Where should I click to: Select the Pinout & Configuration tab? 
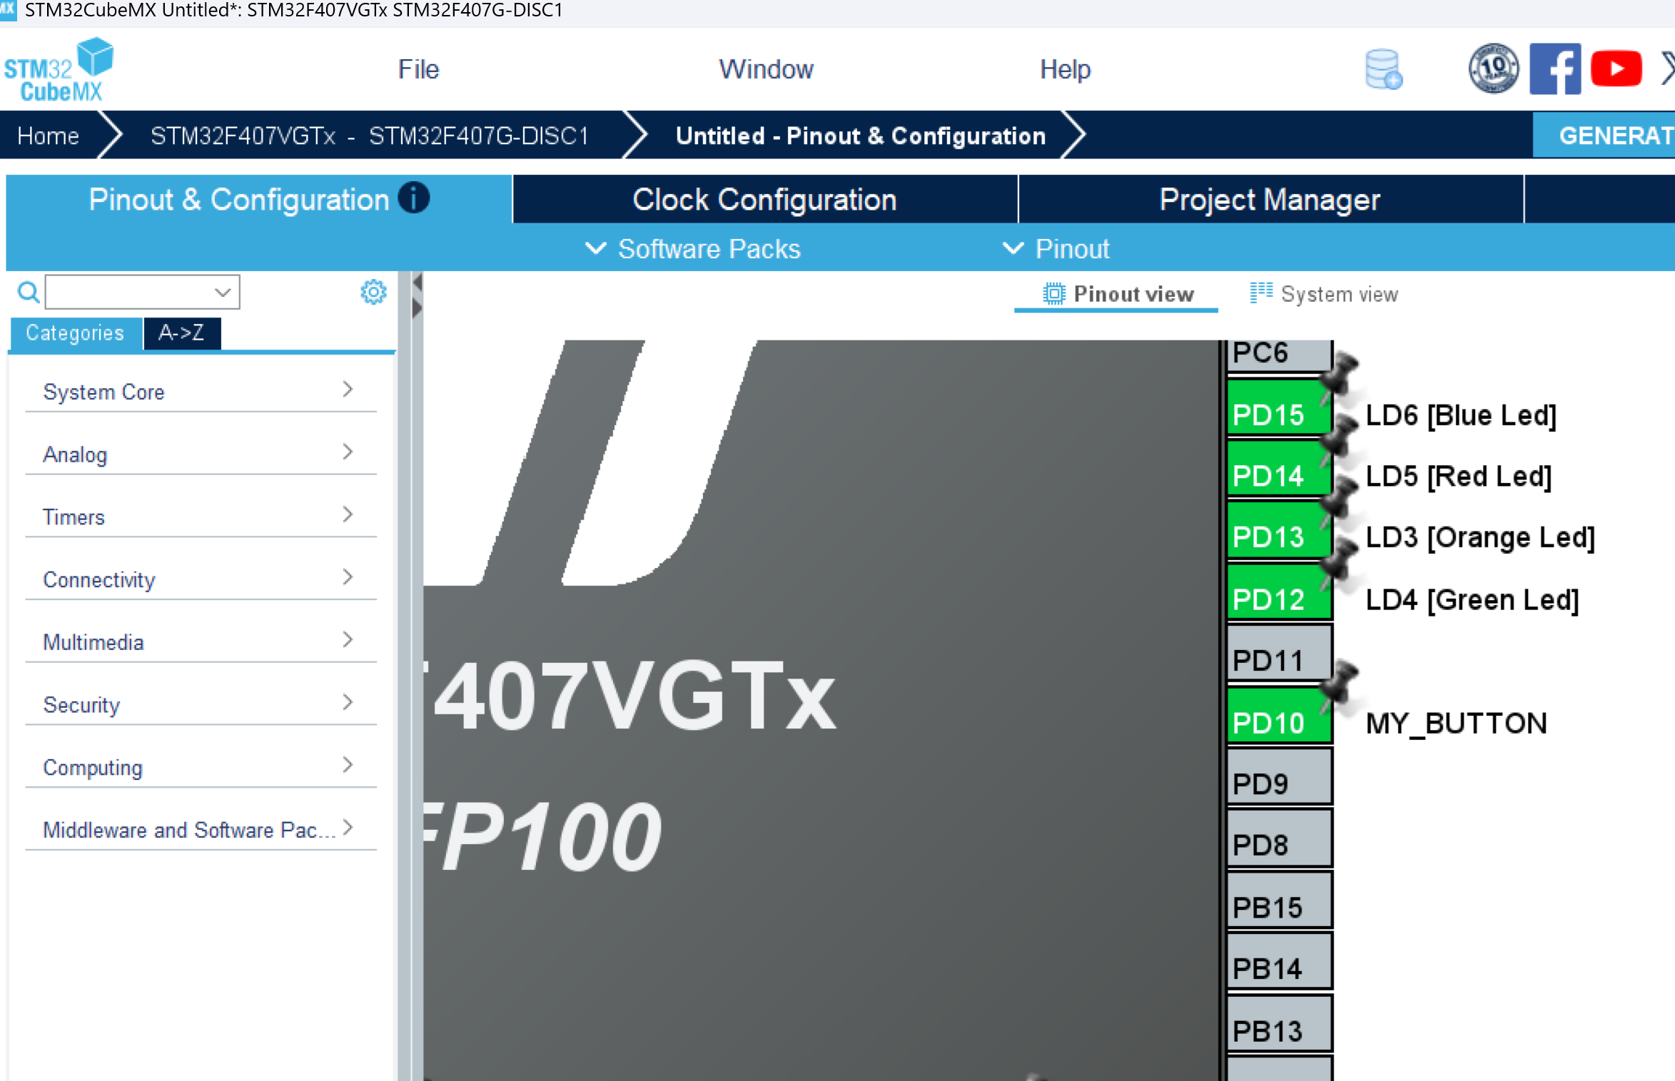[x=258, y=199]
